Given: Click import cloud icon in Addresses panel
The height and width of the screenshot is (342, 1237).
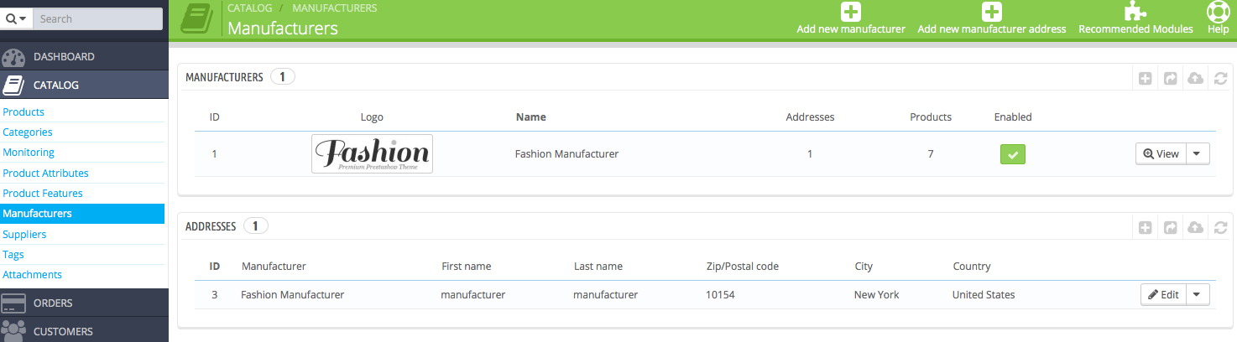Looking at the screenshot, I should point(1196,227).
